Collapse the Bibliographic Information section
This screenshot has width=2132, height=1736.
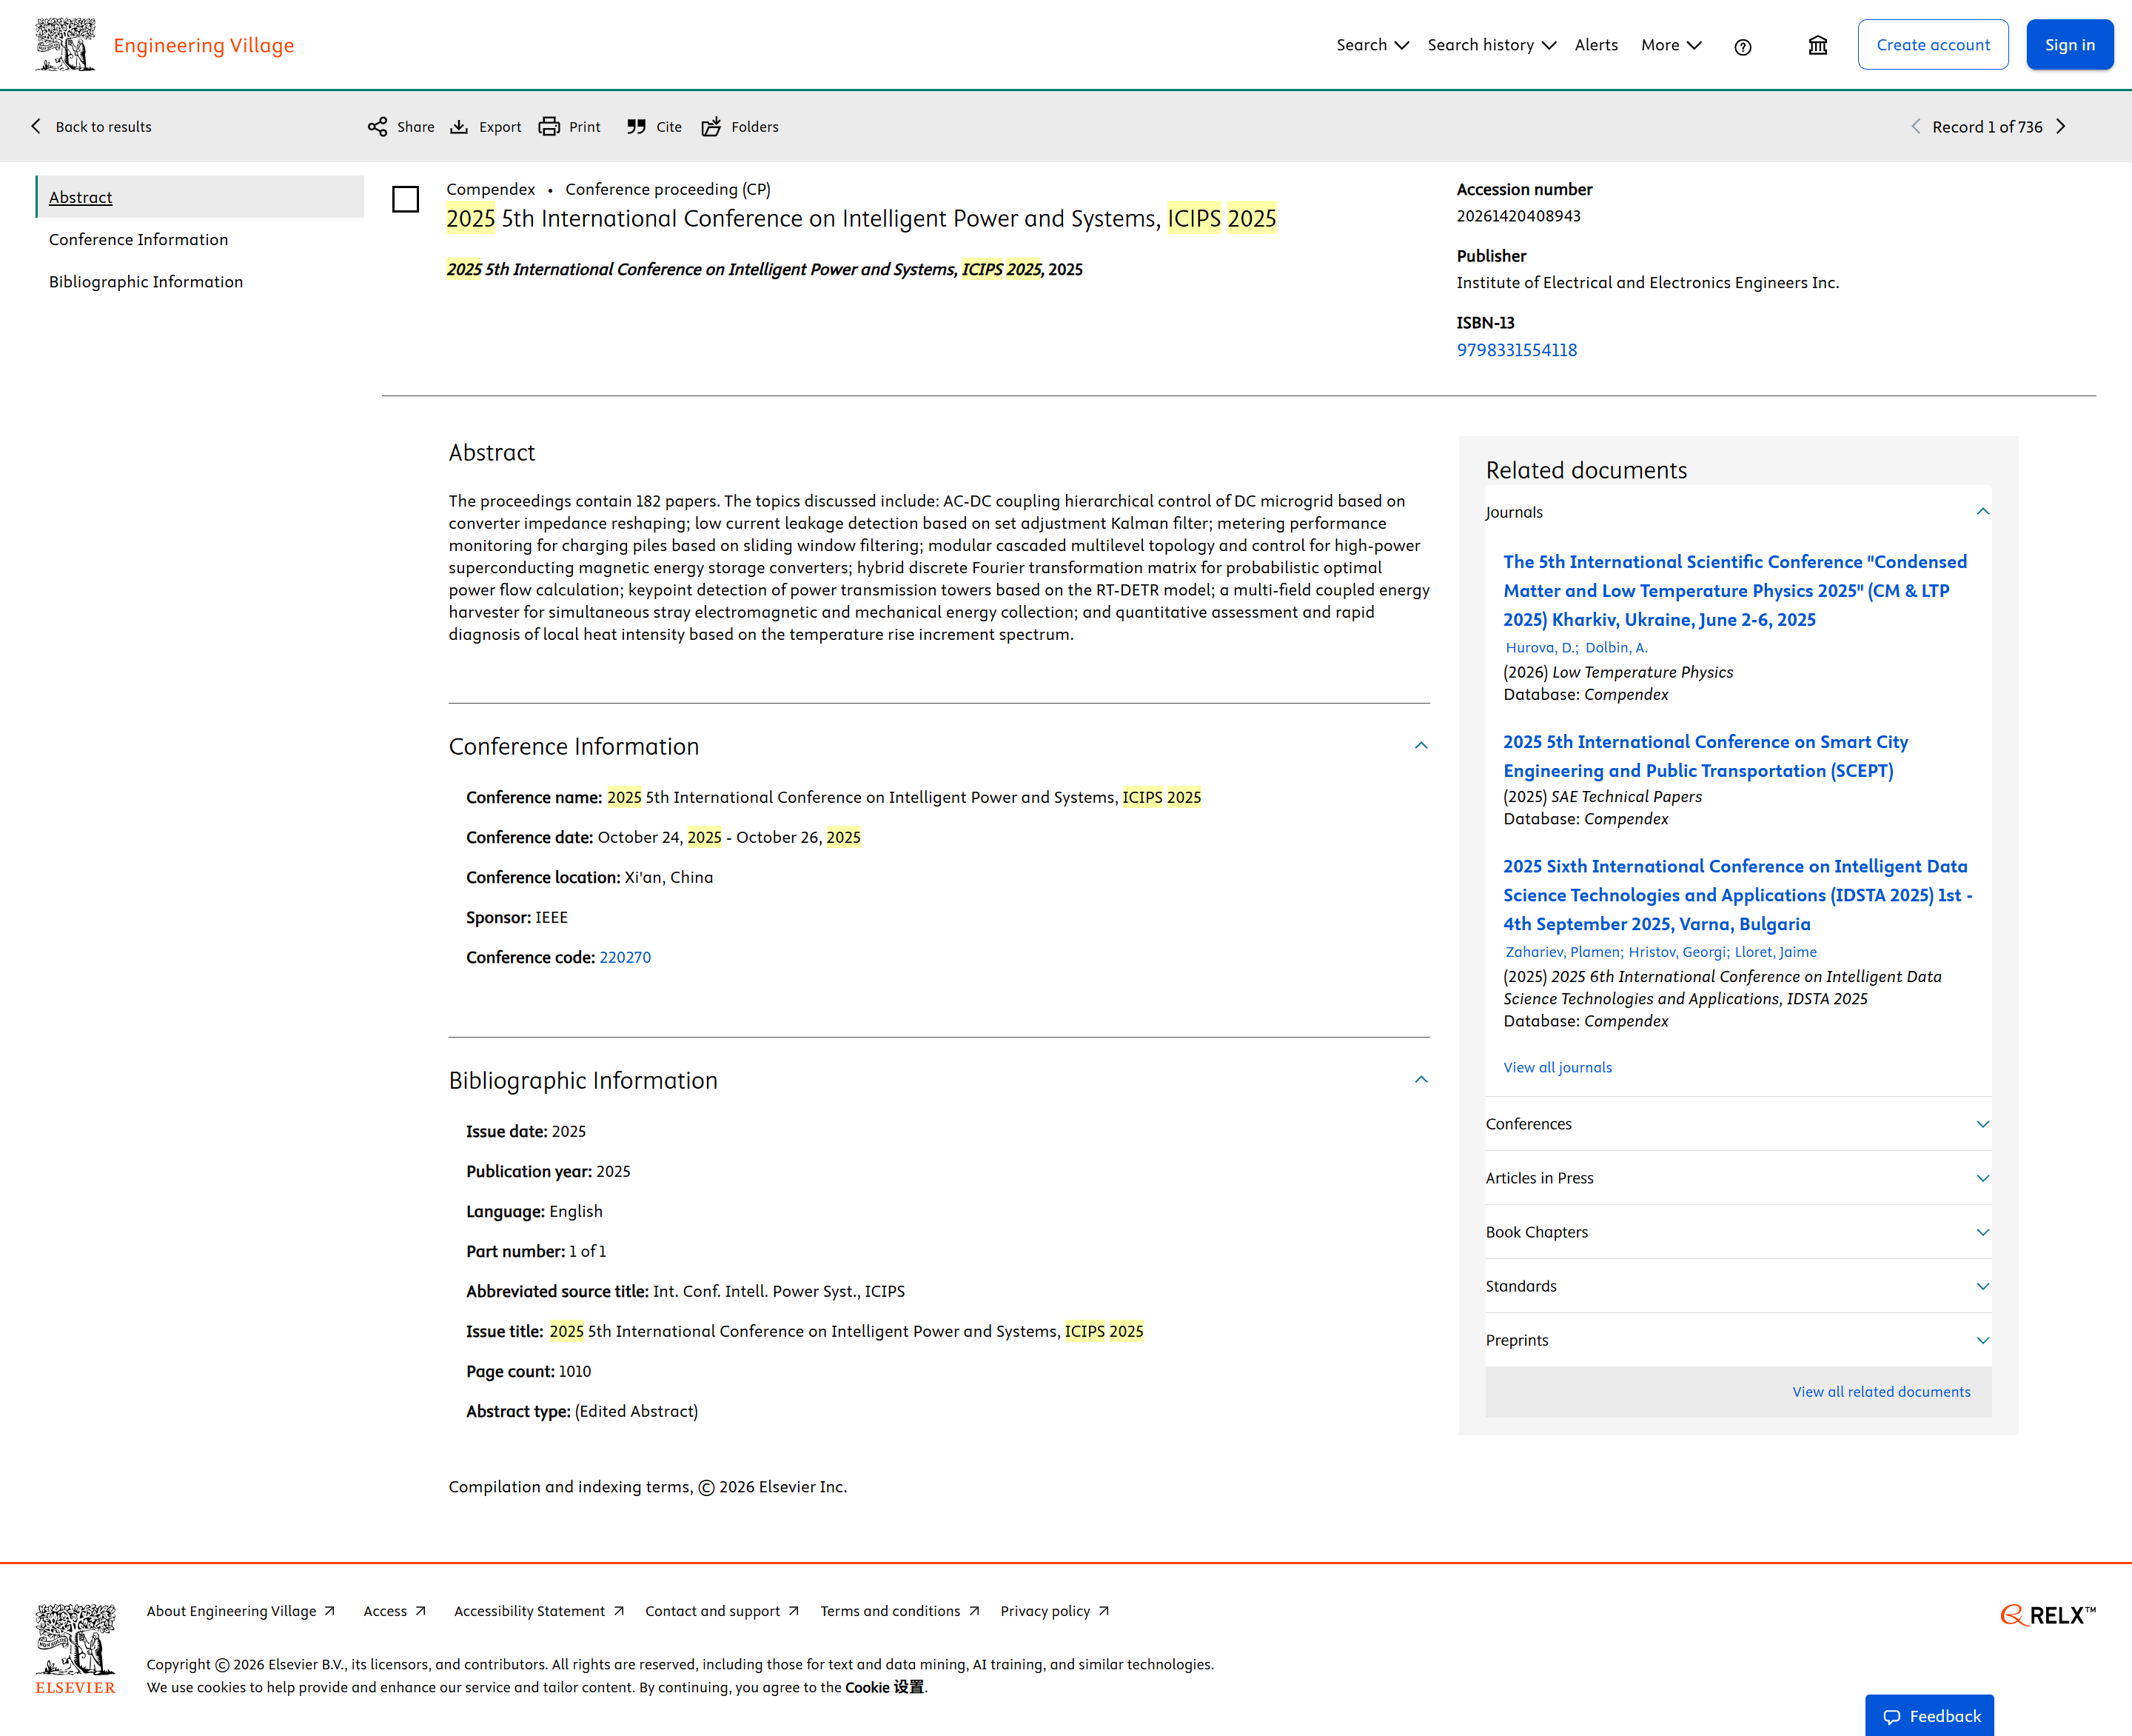pyautogui.click(x=1421, y=1080)
